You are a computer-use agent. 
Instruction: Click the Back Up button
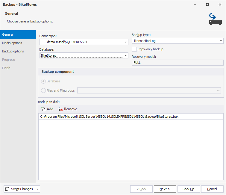189,189
